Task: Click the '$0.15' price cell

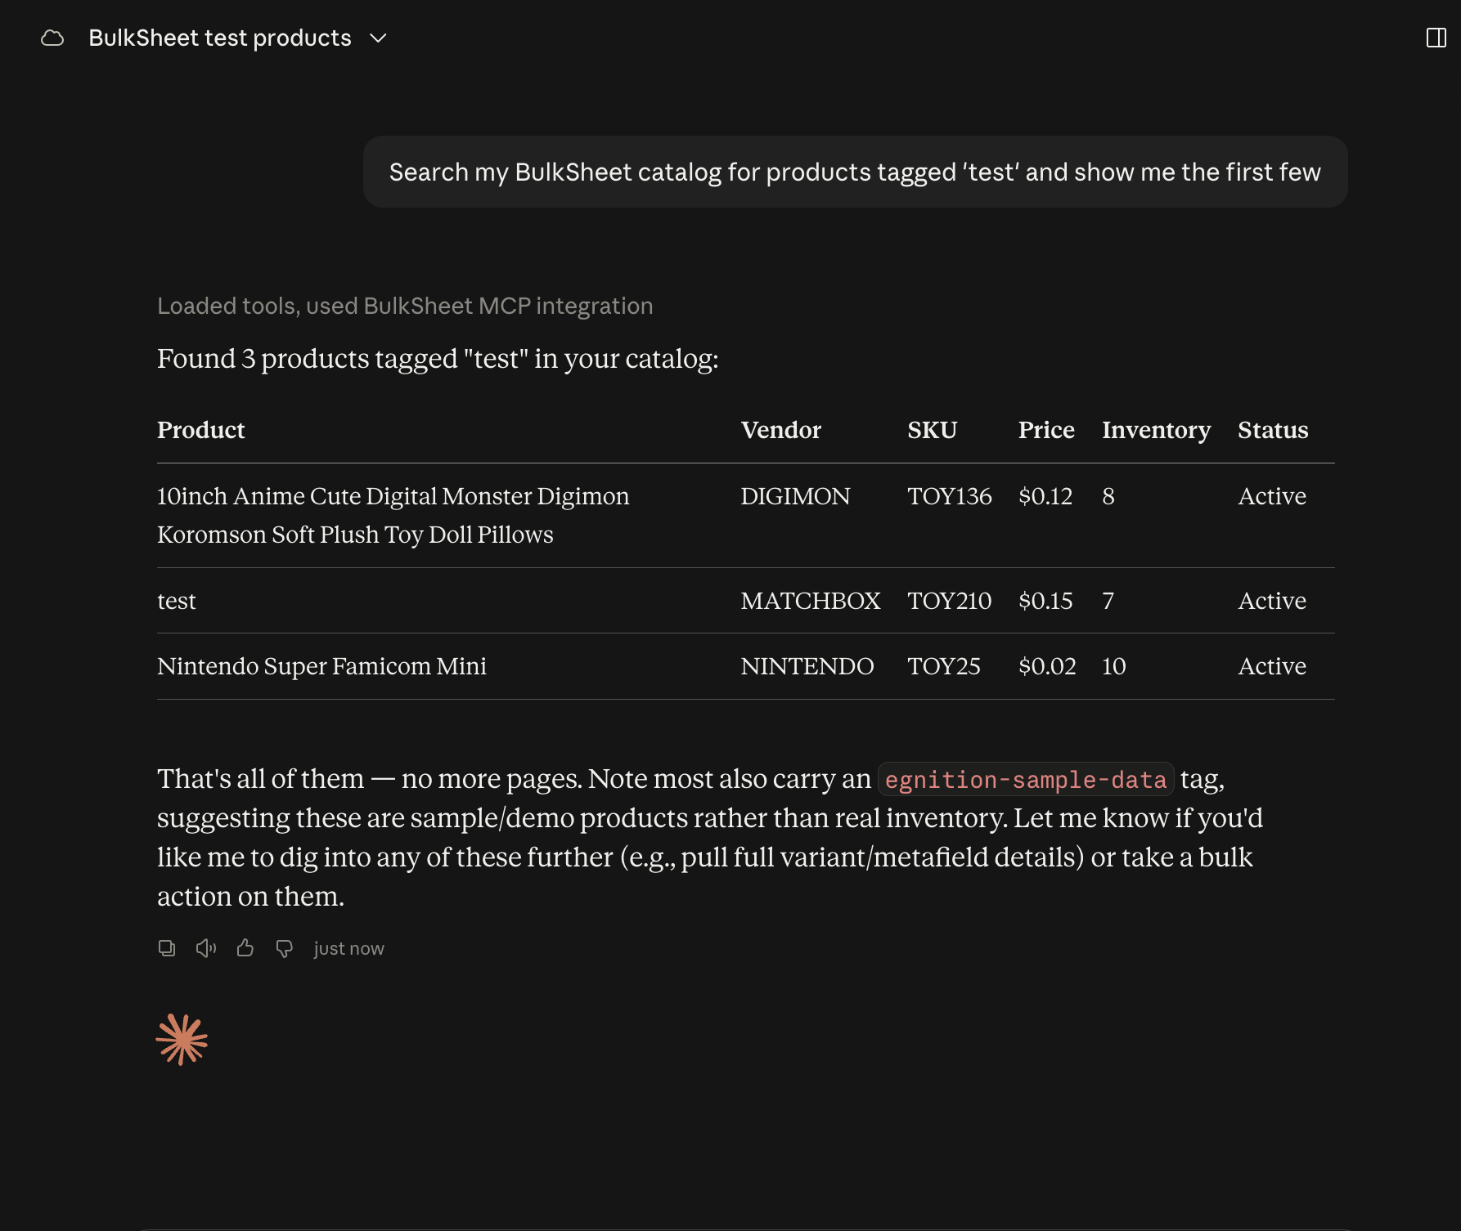Action: click(1045, 601)
